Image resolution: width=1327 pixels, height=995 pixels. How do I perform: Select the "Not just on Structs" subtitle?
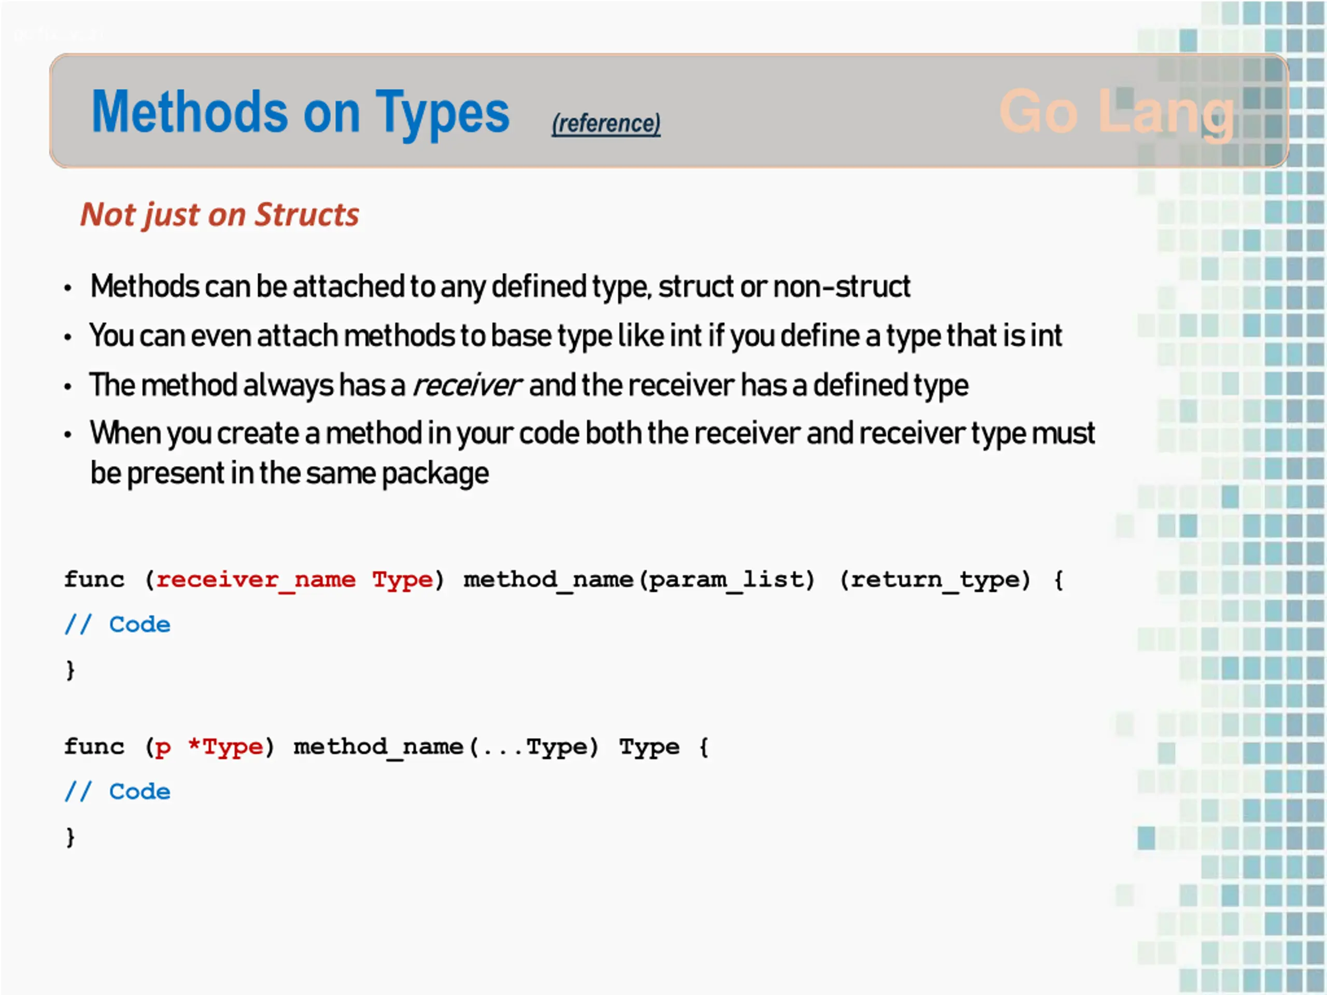(220, 215)
